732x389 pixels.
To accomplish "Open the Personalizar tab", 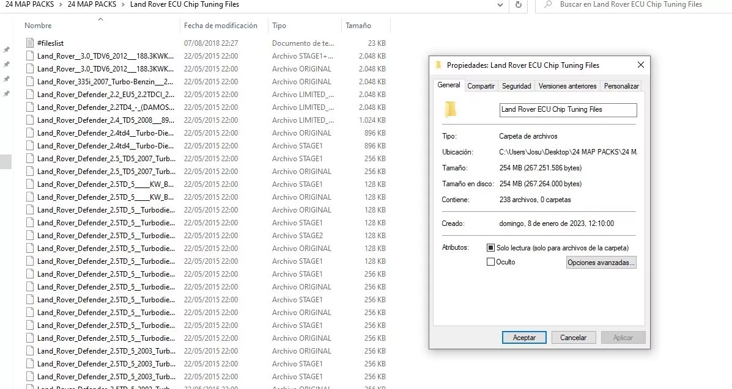I will click(621, 86).
